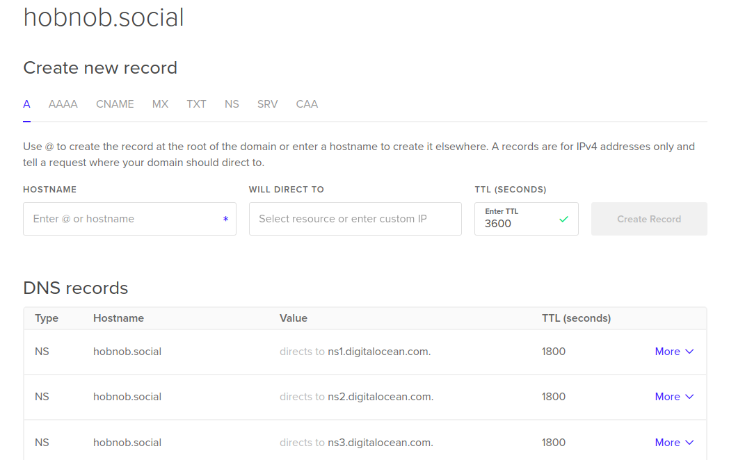Select the A record tab
Viewport: 729px width, 460px height.
pos(26,104)
